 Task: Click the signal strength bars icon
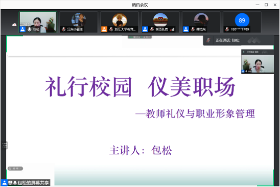coord(172,30)
